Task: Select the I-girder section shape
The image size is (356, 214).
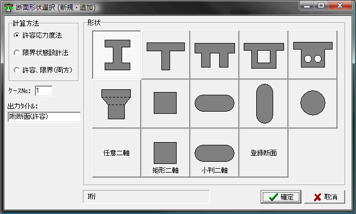Action: [x=117, y=55]
